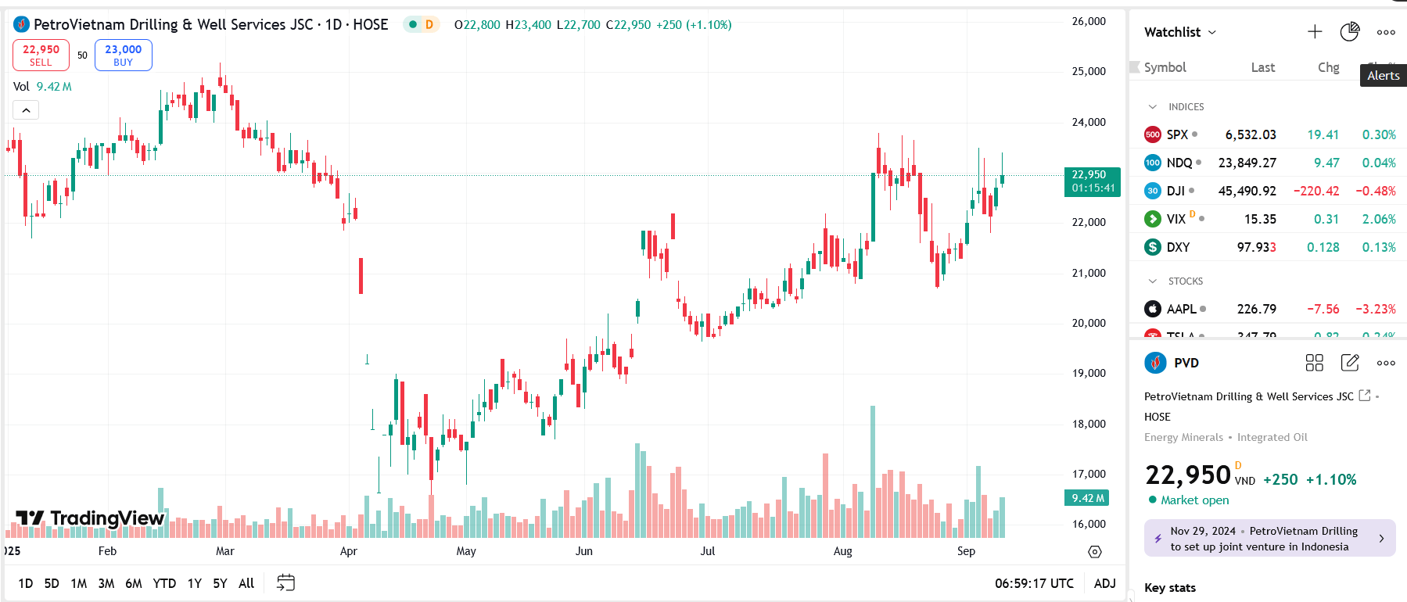Select the 1D time range
Viewport: 1407px width, 602px height.
26,583
